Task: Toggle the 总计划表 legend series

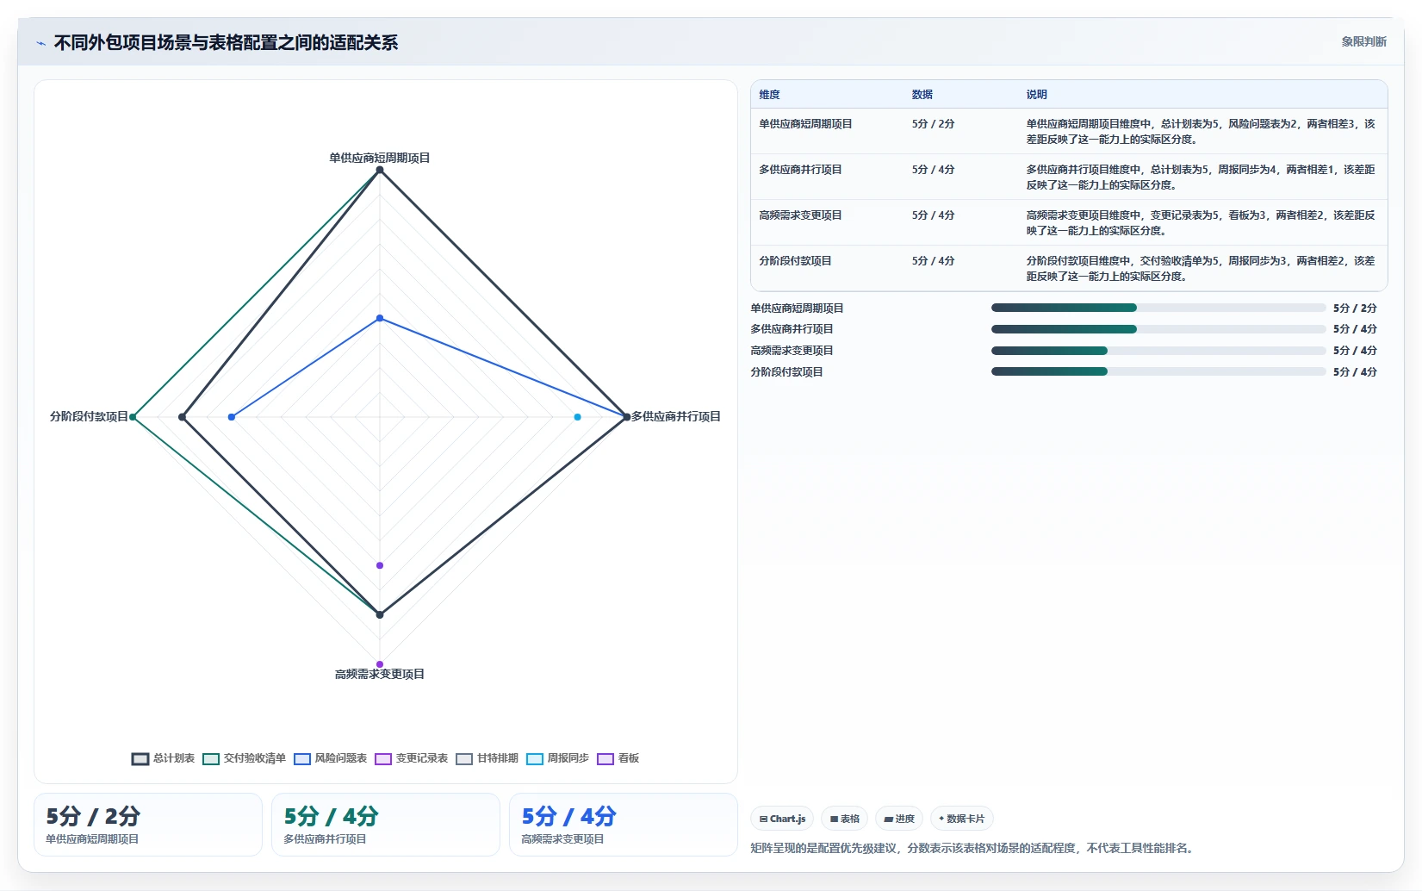Action: tap(163, 758)
